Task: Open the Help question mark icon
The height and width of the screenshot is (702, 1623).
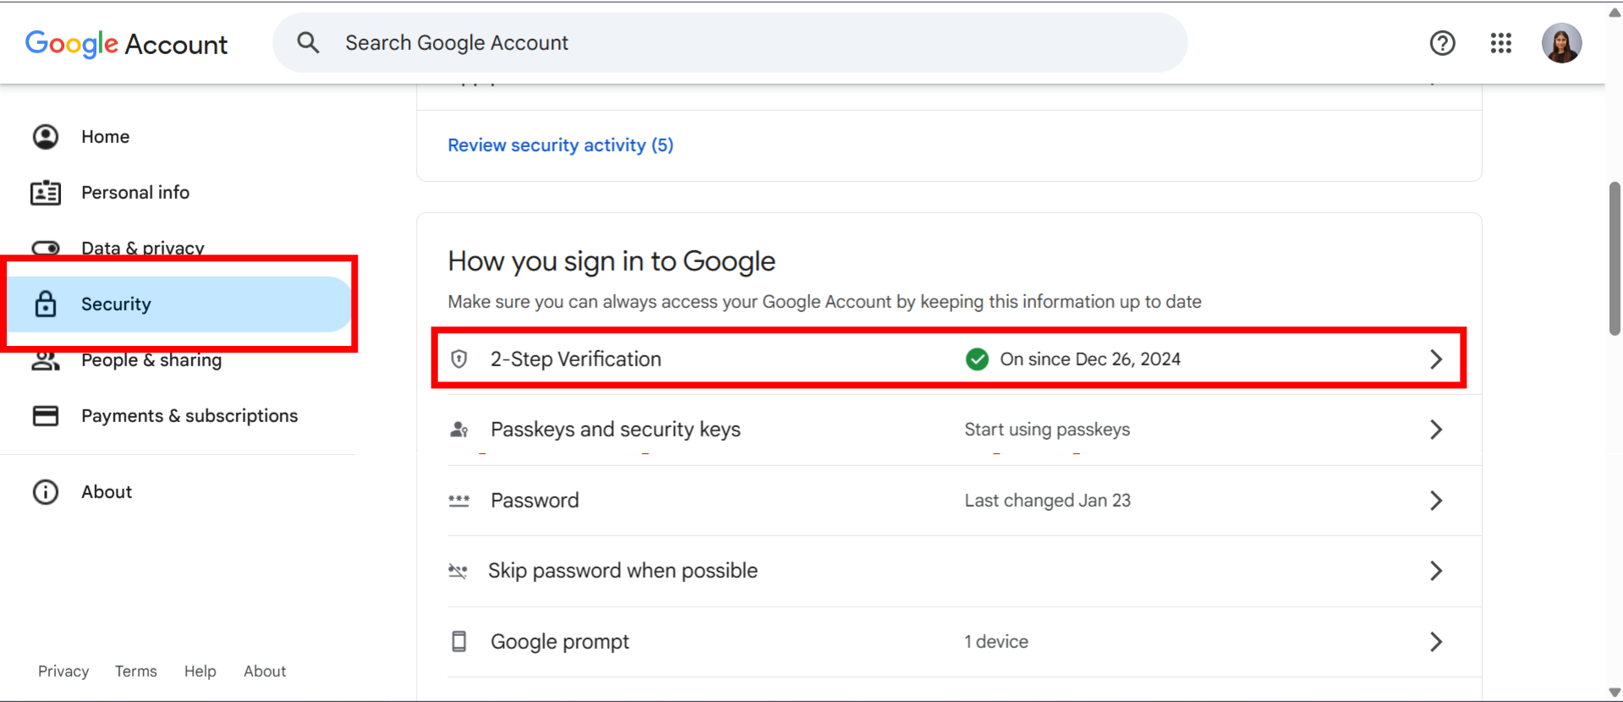Action: (x=1442, y=43)
